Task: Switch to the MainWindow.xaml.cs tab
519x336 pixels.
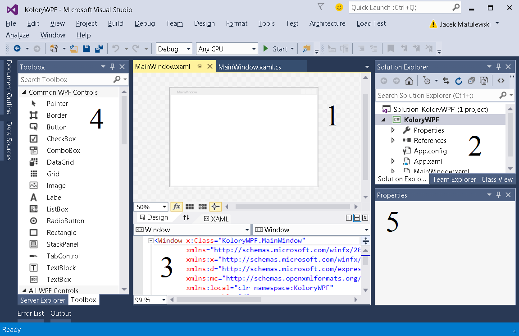Action: coord(250,67)
